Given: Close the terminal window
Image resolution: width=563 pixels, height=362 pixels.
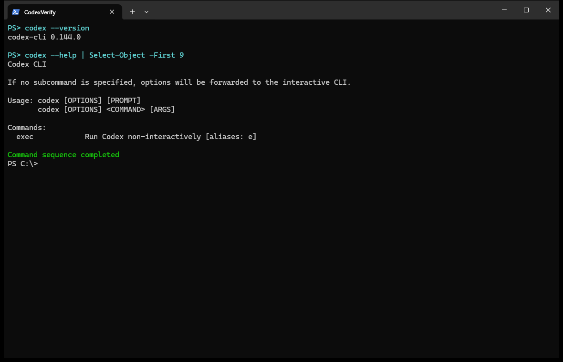Looking at the screenshot, I should 548,10.
